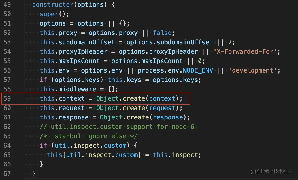Click the response argument on line 61

168,117
